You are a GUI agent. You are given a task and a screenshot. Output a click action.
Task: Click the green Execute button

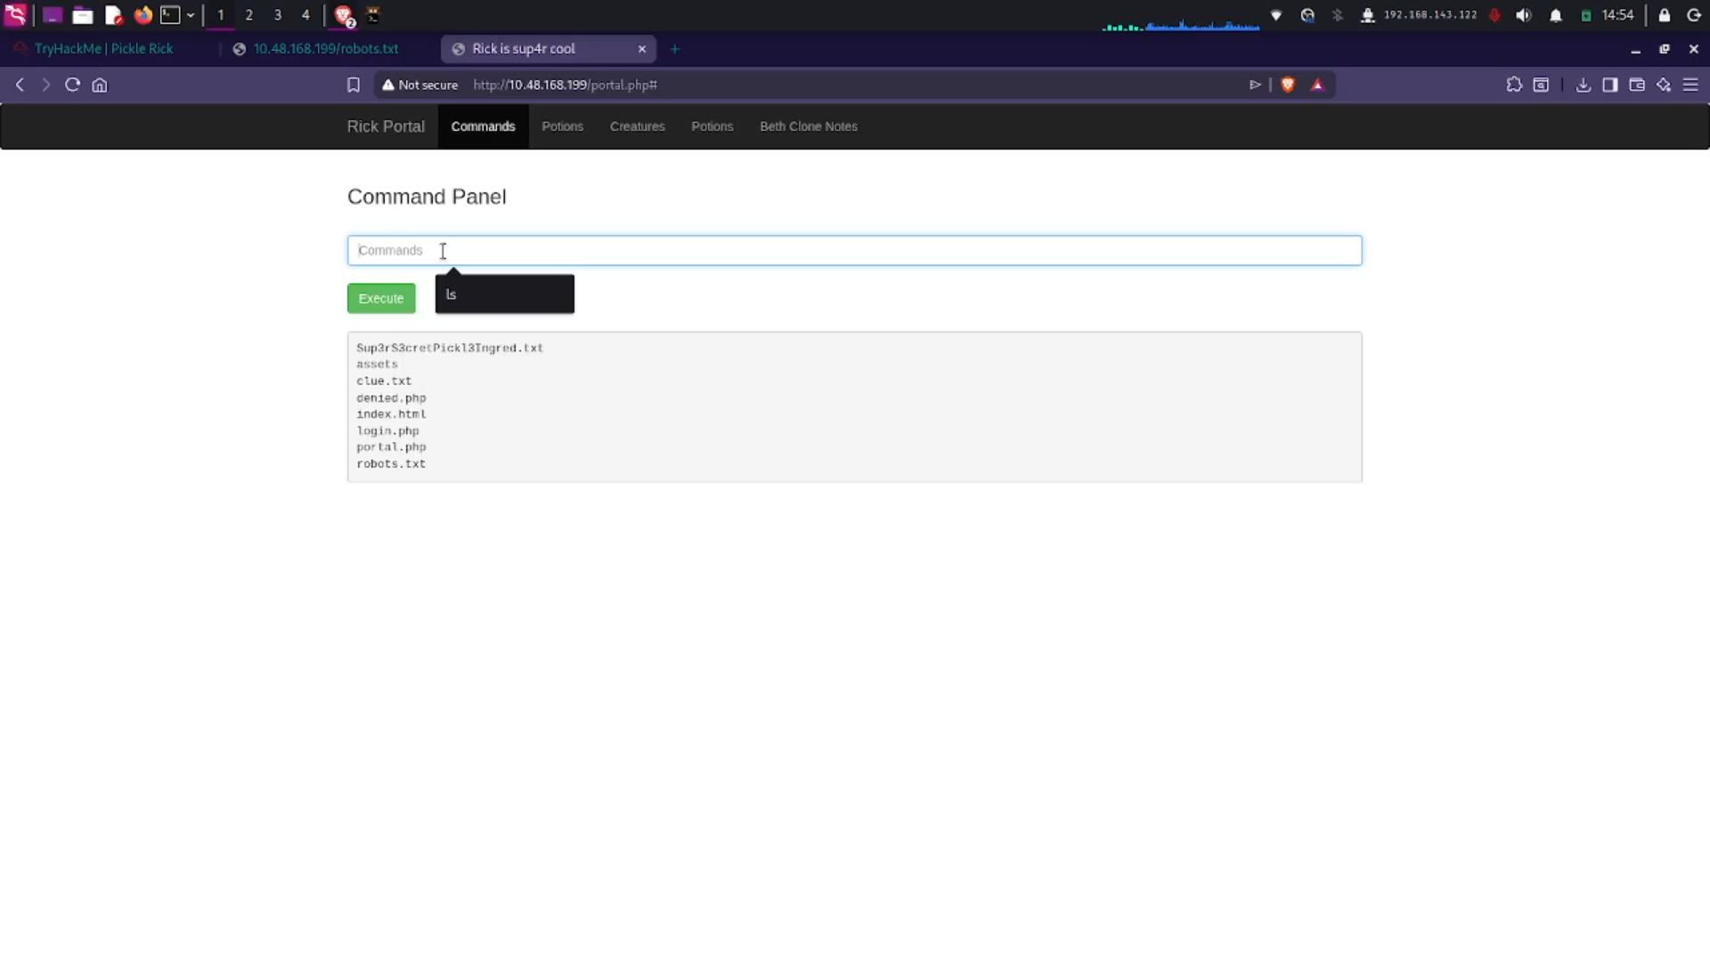click(381, 298)
